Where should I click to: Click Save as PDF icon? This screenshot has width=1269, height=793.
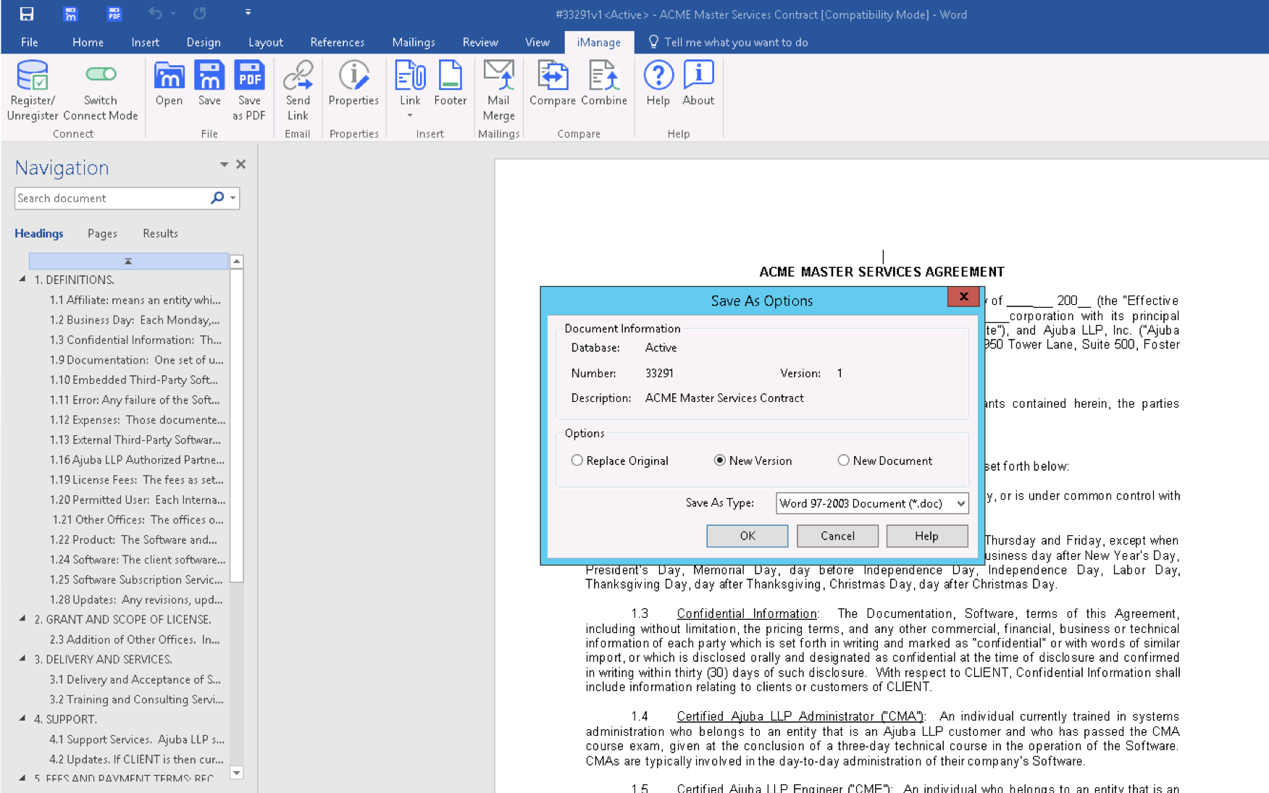(249, 75)
